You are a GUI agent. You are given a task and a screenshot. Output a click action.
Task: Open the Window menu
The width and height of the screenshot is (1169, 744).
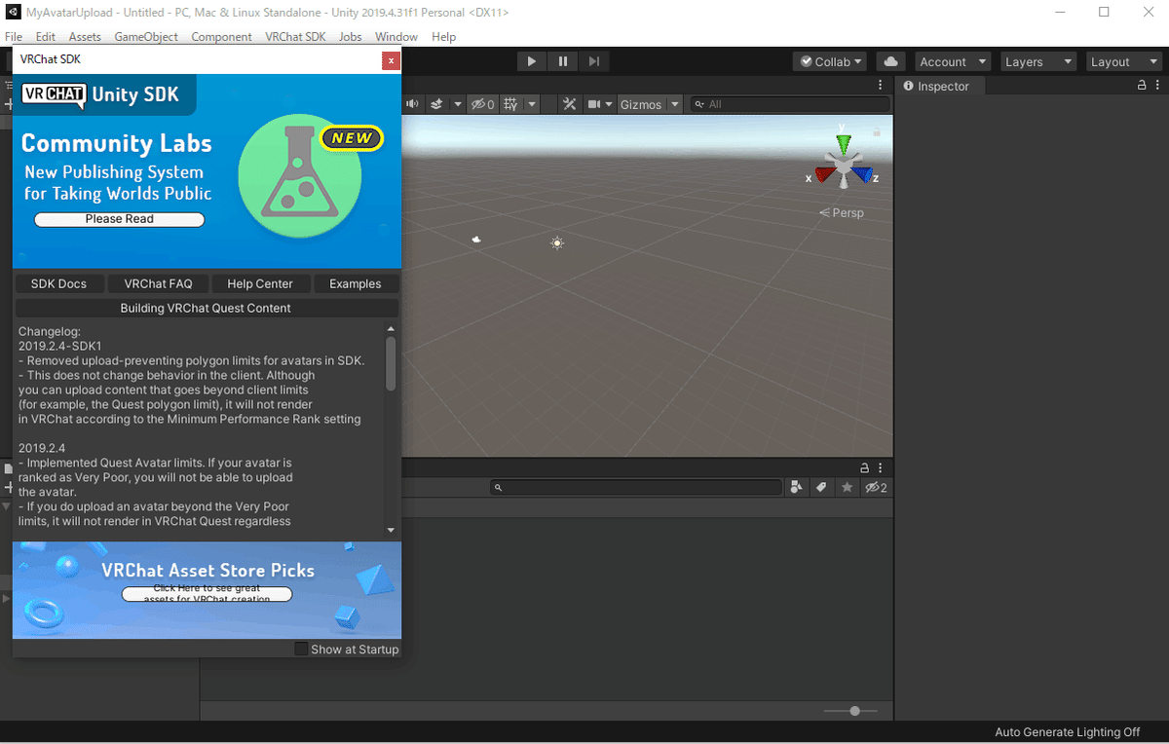pos(396,36)
